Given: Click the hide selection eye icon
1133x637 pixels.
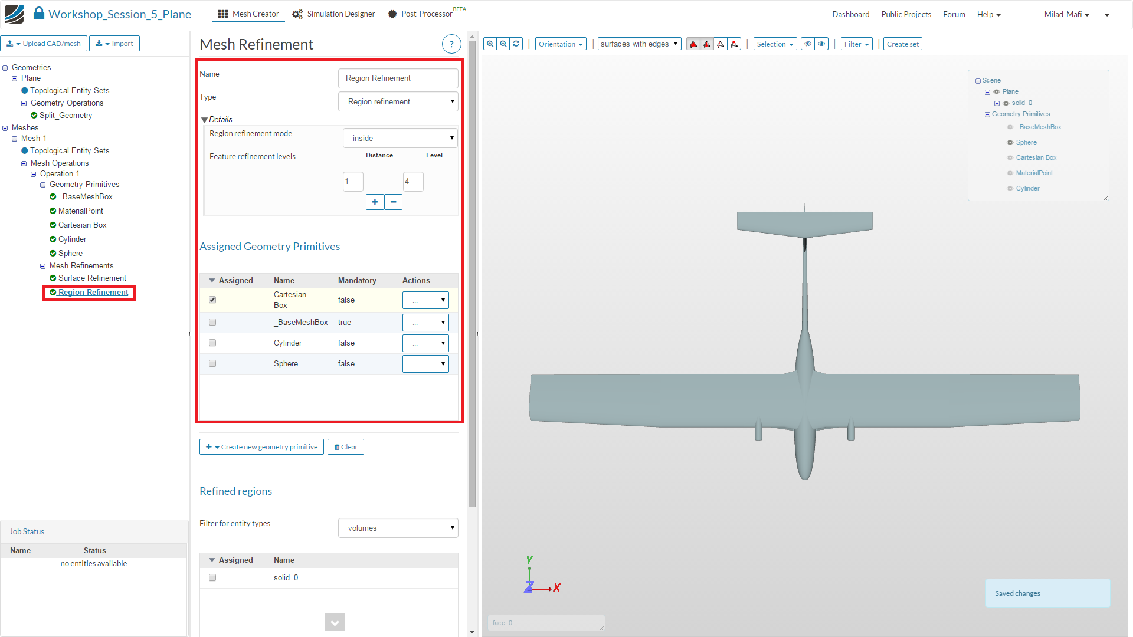Looking at the screenshot, I should (x=808, y=44).
